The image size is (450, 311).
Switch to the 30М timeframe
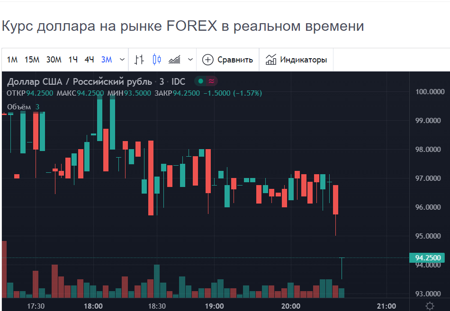click(54, 60)
